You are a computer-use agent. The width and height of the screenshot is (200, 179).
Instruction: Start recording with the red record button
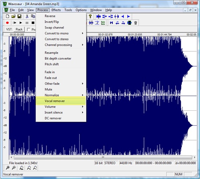[x=7, y=23]
